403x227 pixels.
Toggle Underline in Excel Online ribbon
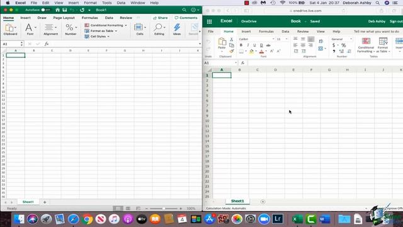[254, 45]
